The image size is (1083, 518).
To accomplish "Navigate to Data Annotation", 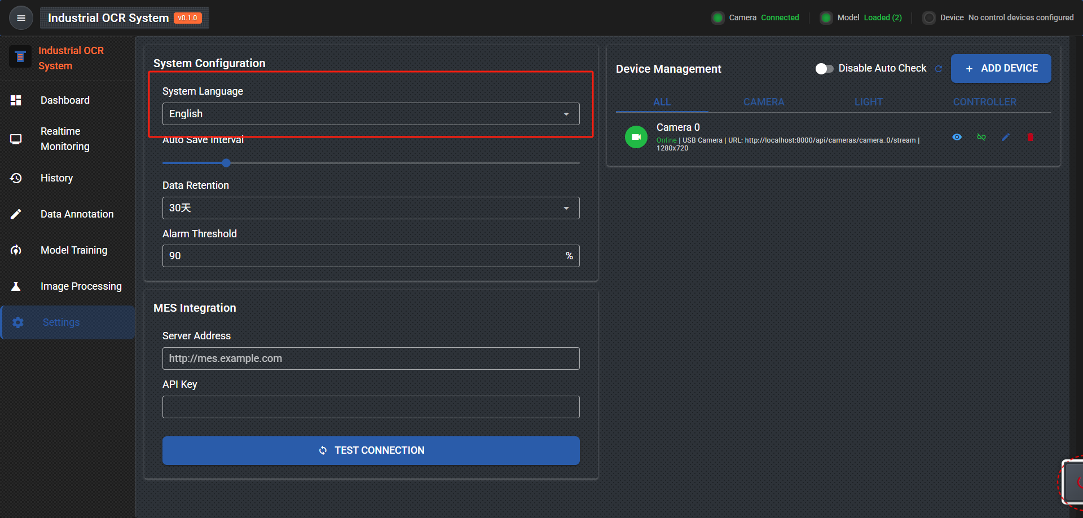I will point(68,214).
